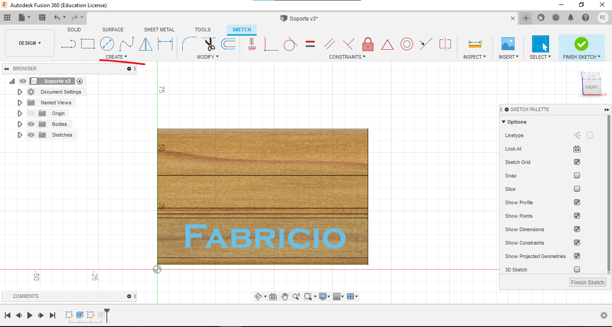Switch to the SURFACE tab
The width and height of the screenshot is (612, 327).
(113, 30)
